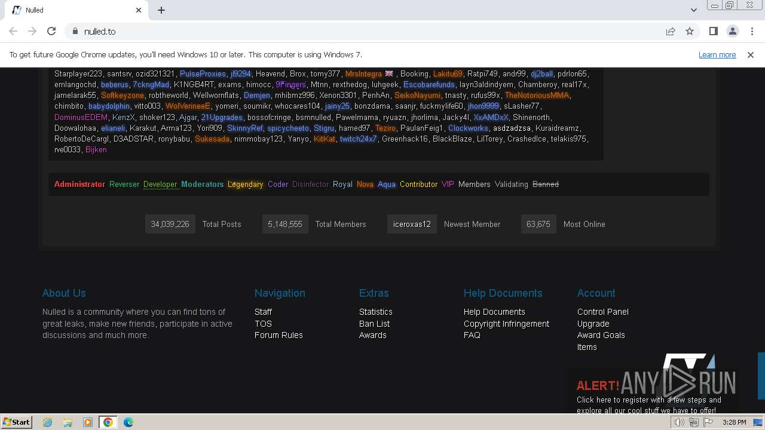The width and height of the screenshot is (765, 430).
Task: Open Ban List link
Action: 374,324
